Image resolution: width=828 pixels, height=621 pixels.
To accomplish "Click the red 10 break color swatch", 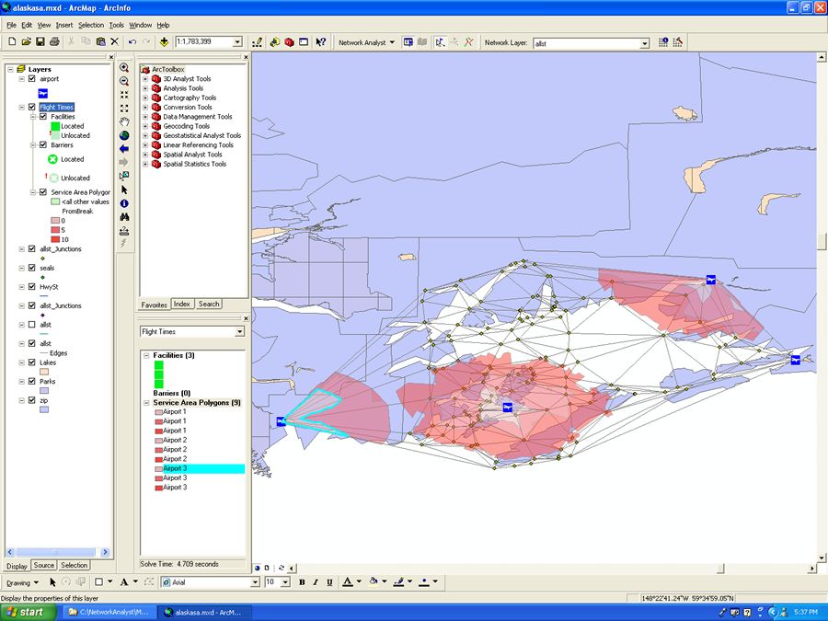I will [x=53, y=239].
